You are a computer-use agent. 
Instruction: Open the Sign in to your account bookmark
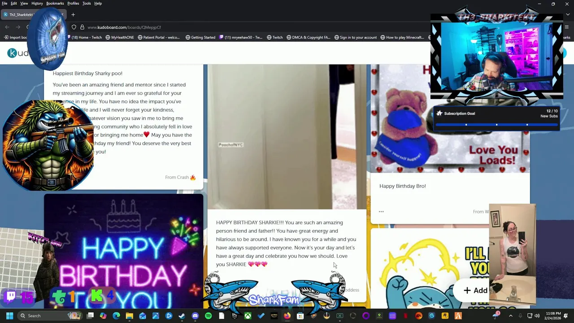[x=355, y=37]
